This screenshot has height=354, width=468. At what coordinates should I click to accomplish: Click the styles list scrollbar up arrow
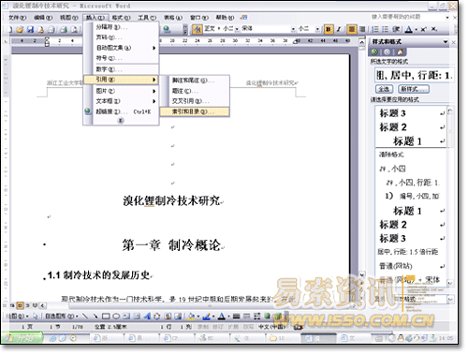coord(450,111)
